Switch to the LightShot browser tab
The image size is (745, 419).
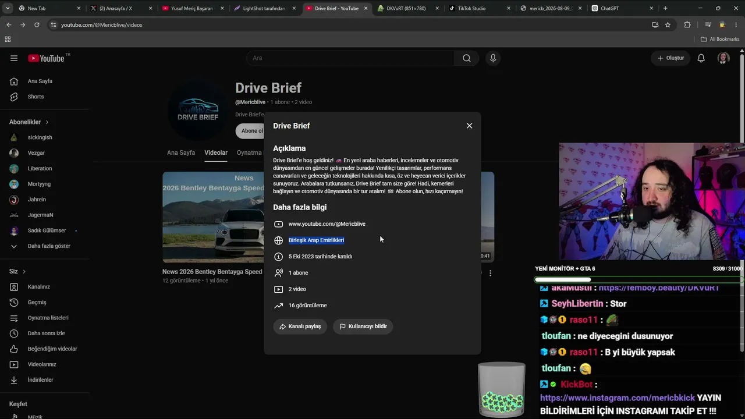point(265,9)
